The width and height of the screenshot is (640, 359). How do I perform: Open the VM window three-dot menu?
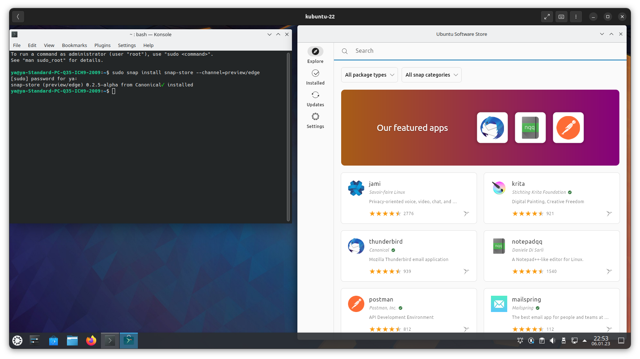tap(576, 17)
